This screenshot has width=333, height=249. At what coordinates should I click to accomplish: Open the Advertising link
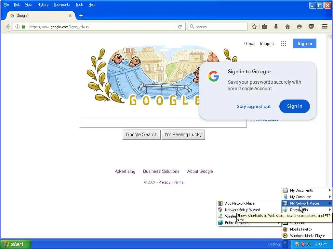(x=125, y=171)
